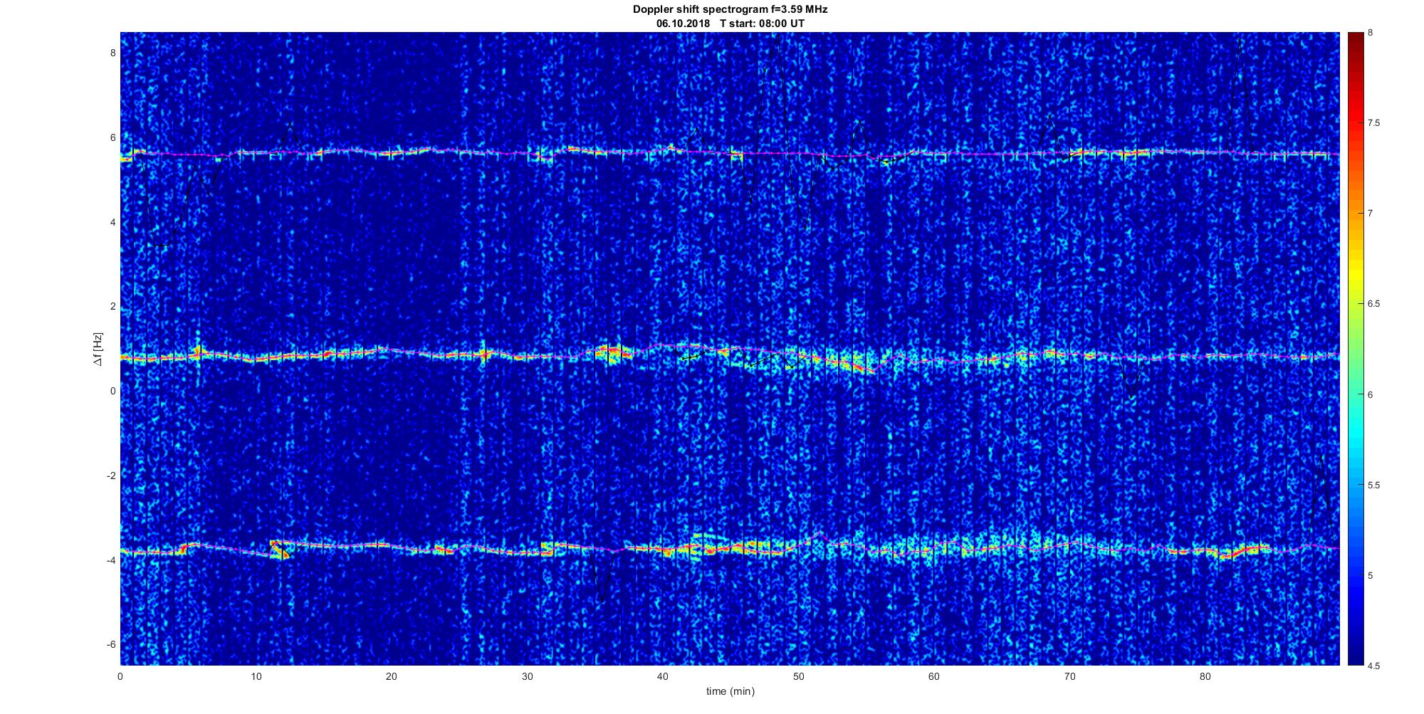This screenshot has width=1424, height=714.
Task: Click the magenta trace on the upper 5.6 Hz signal band at minute 30
Action: click(527, 154)
